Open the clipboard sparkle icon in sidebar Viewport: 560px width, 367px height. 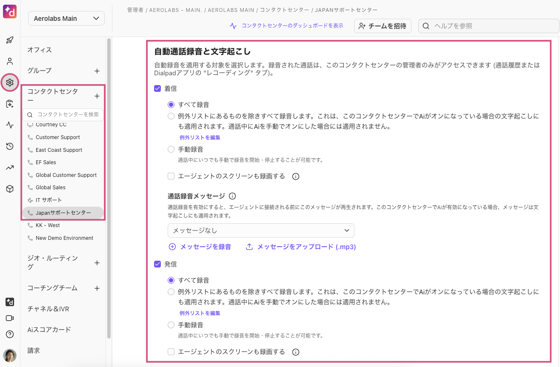pyautogui.click(x=10, y=104)
